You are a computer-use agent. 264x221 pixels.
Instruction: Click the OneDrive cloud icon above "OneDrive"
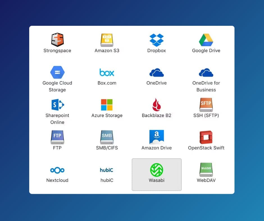157,72
